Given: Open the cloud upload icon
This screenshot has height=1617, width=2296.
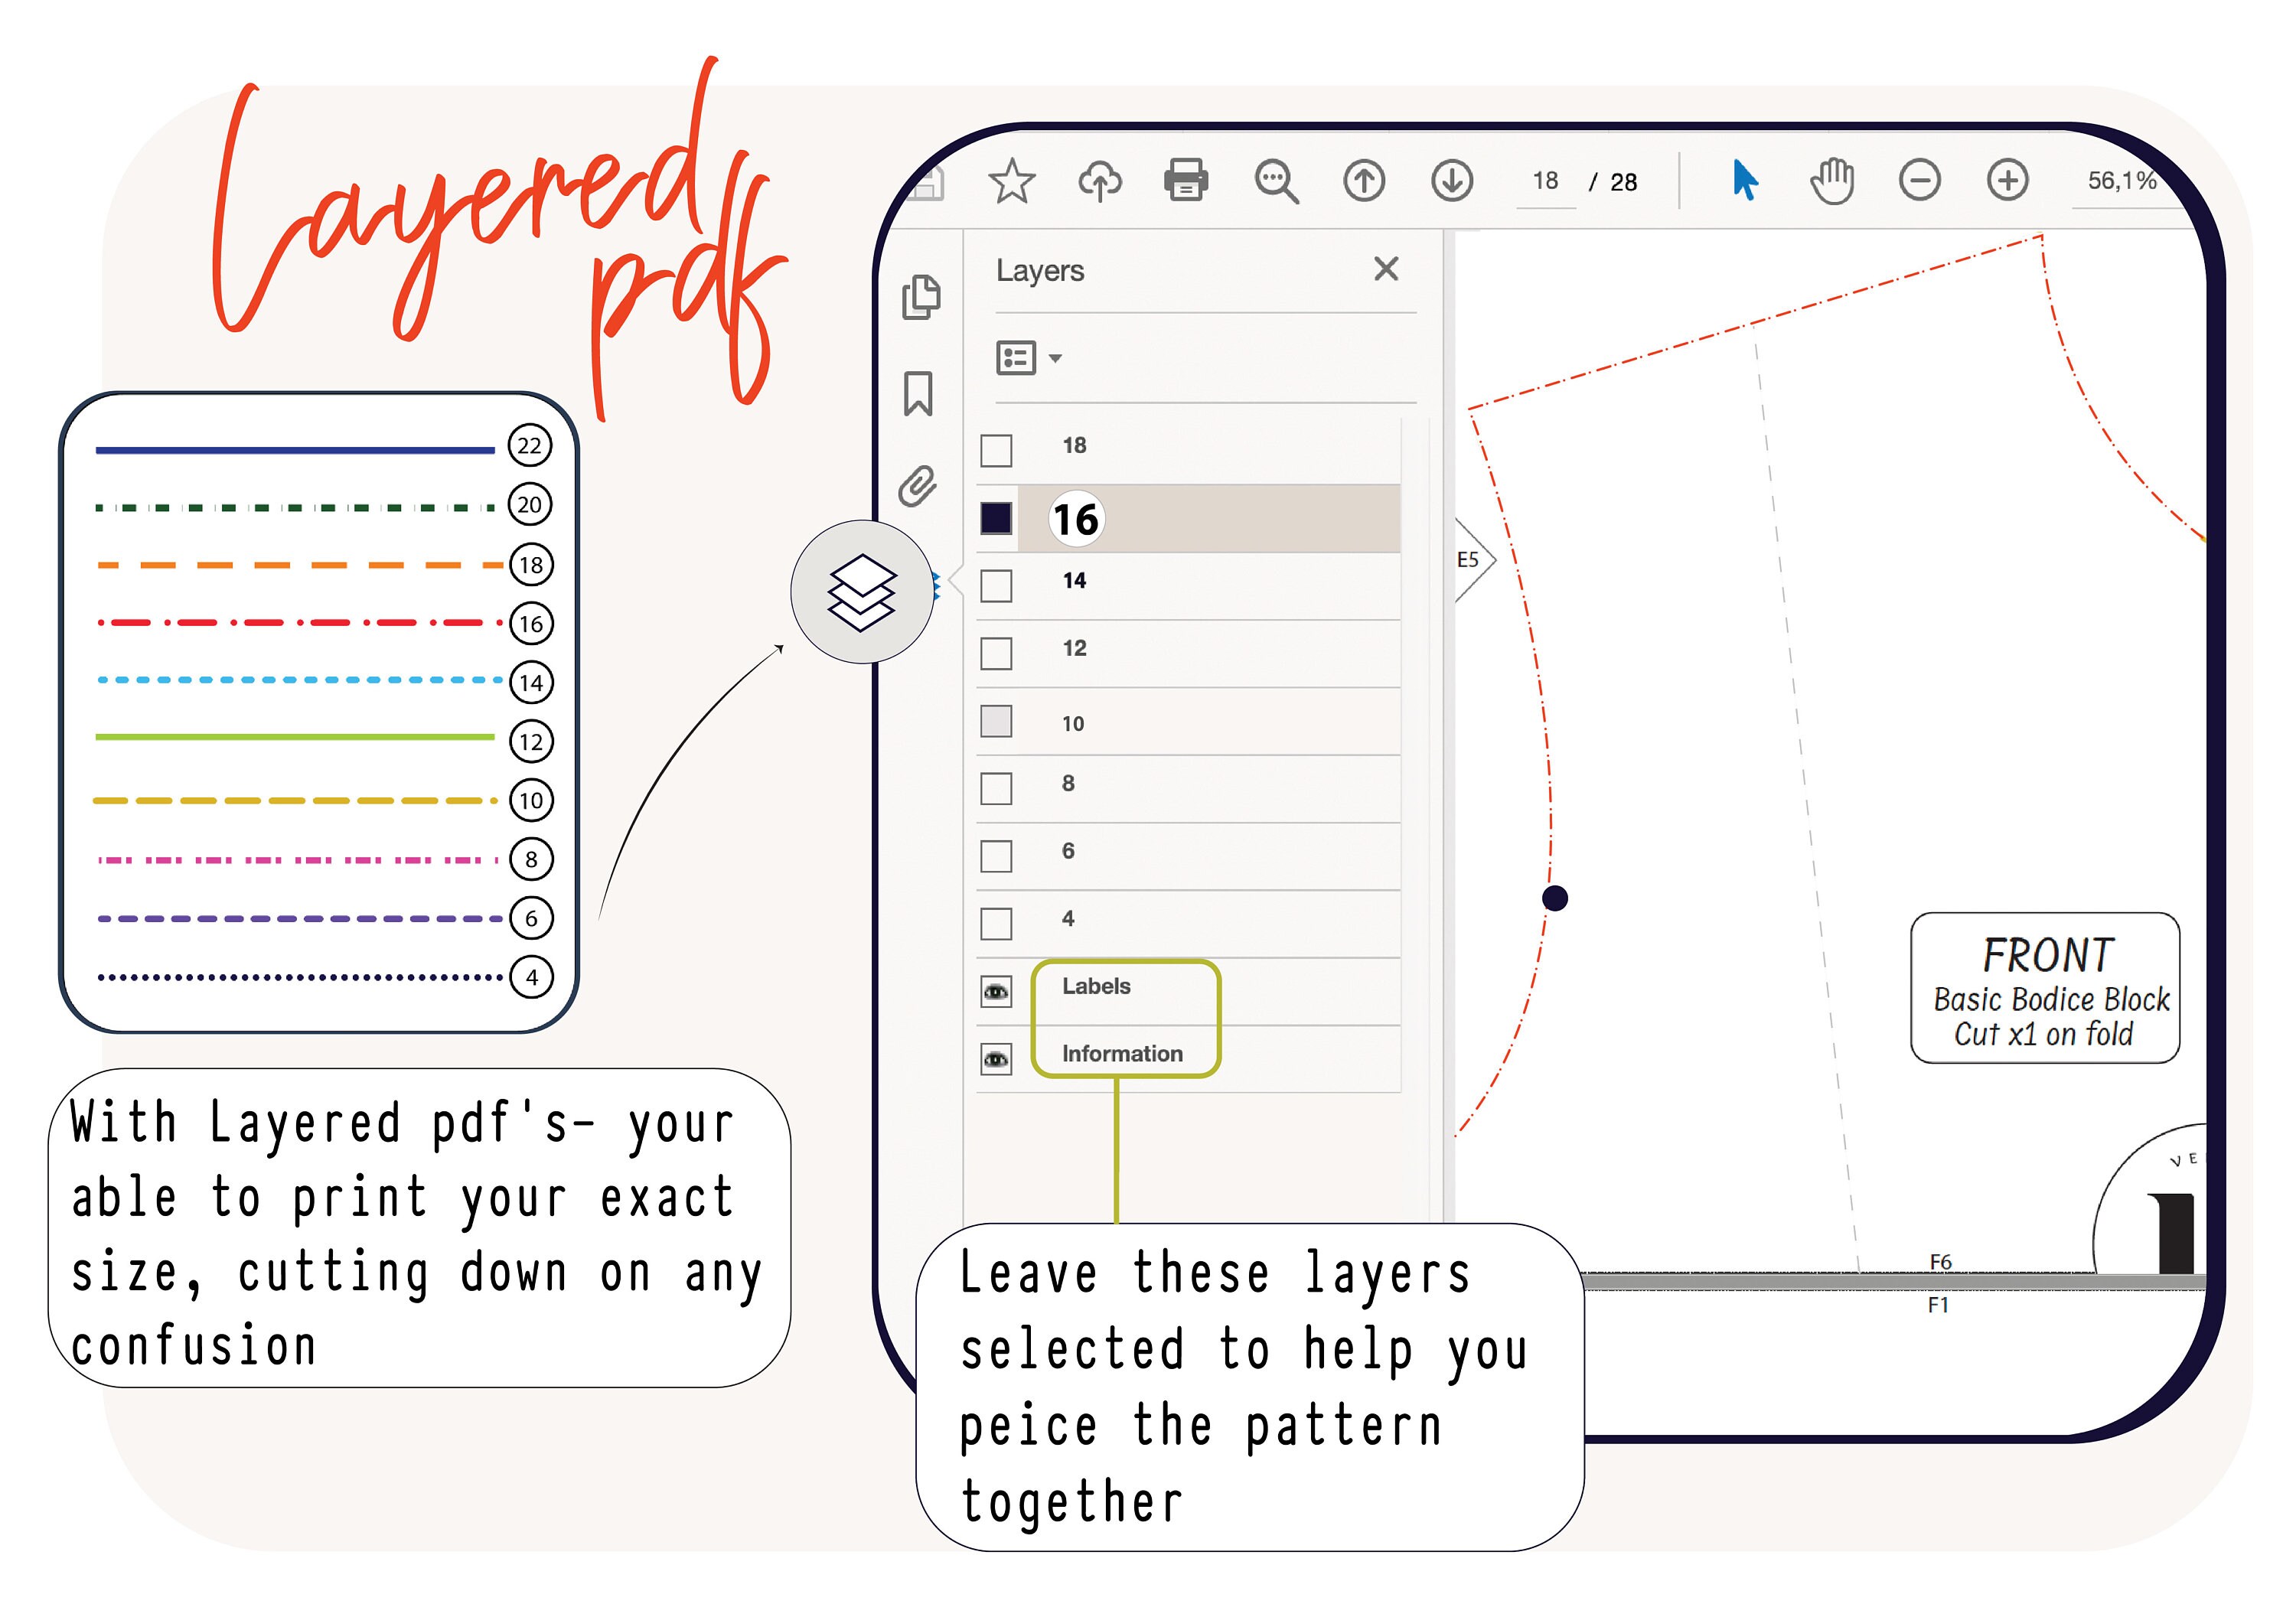Looking at the screenshot, I should click(1099, 181).
